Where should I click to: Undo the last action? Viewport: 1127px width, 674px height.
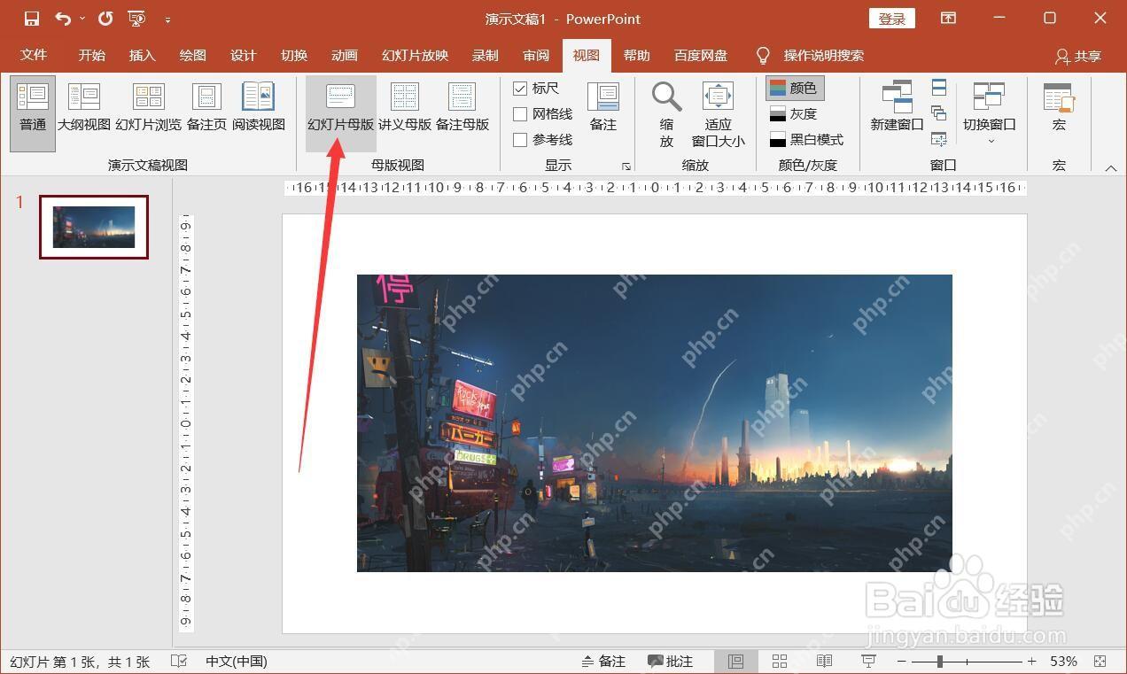(63, 18)
